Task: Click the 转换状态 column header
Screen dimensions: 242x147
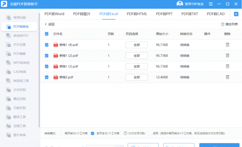Action: (186, 34)
